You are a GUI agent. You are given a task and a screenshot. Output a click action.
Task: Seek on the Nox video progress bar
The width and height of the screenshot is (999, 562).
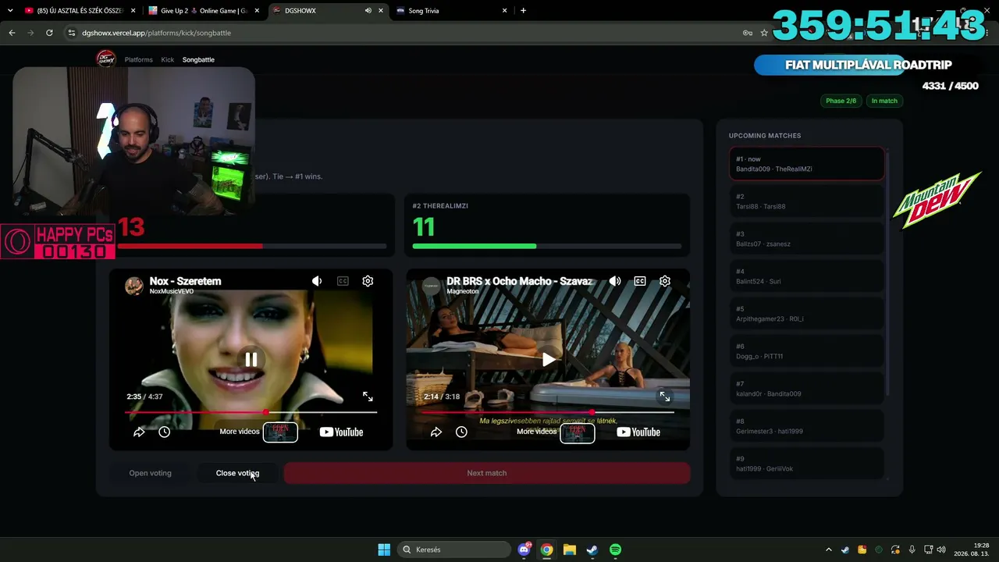coord(251,412)
